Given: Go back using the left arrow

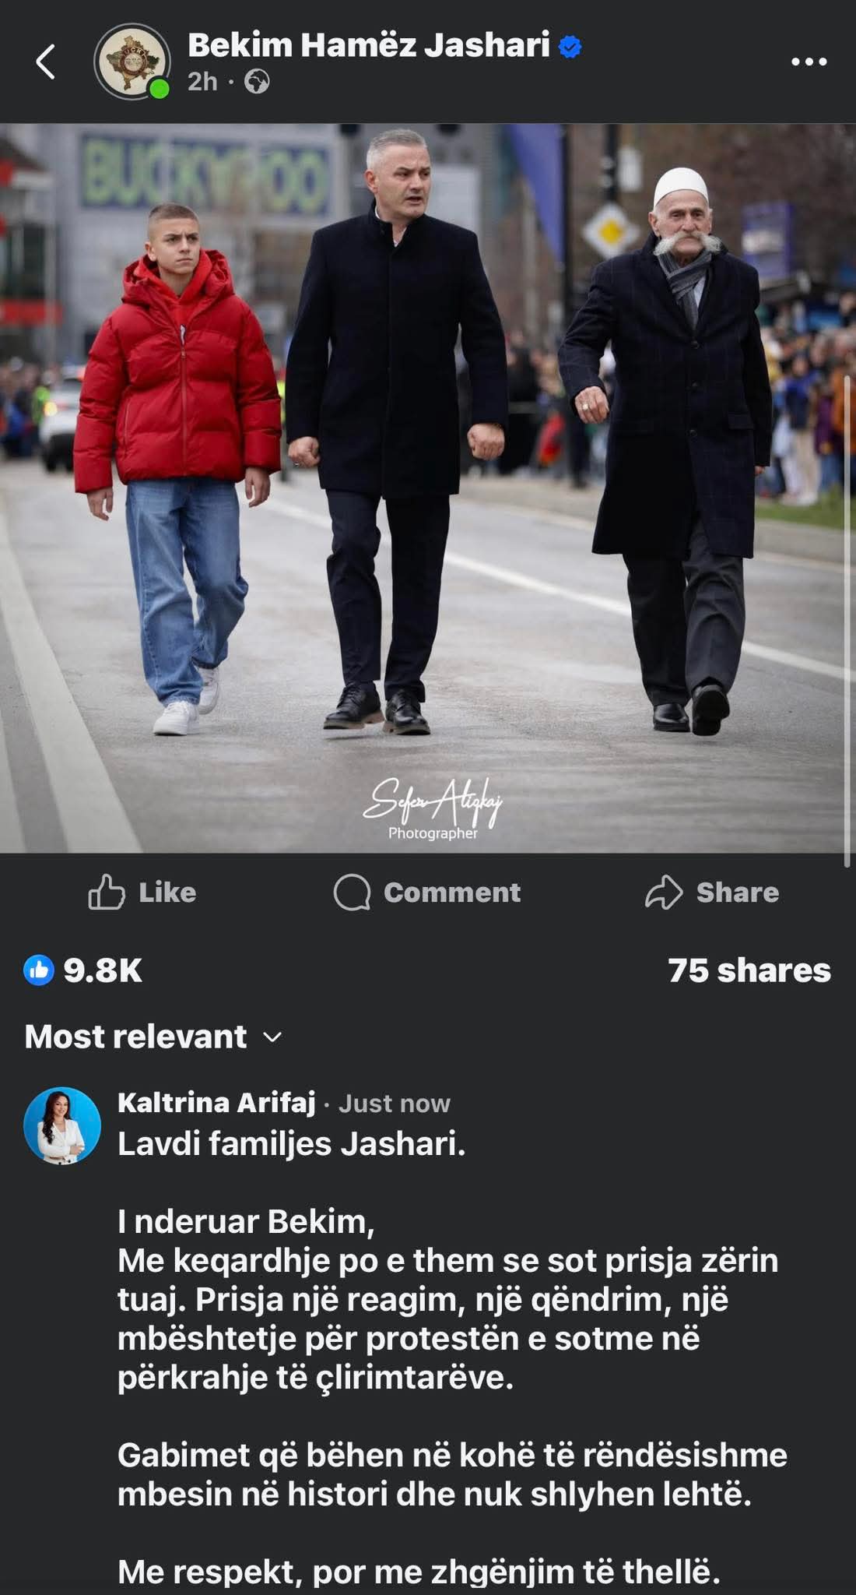Looking at the screenshot, I should [46, 62].
